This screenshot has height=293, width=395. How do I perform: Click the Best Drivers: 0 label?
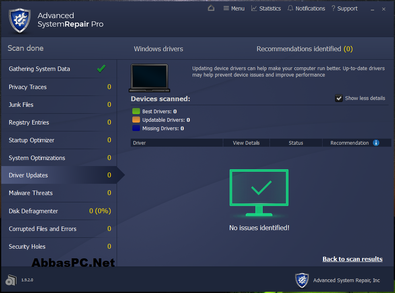(159, 111)
